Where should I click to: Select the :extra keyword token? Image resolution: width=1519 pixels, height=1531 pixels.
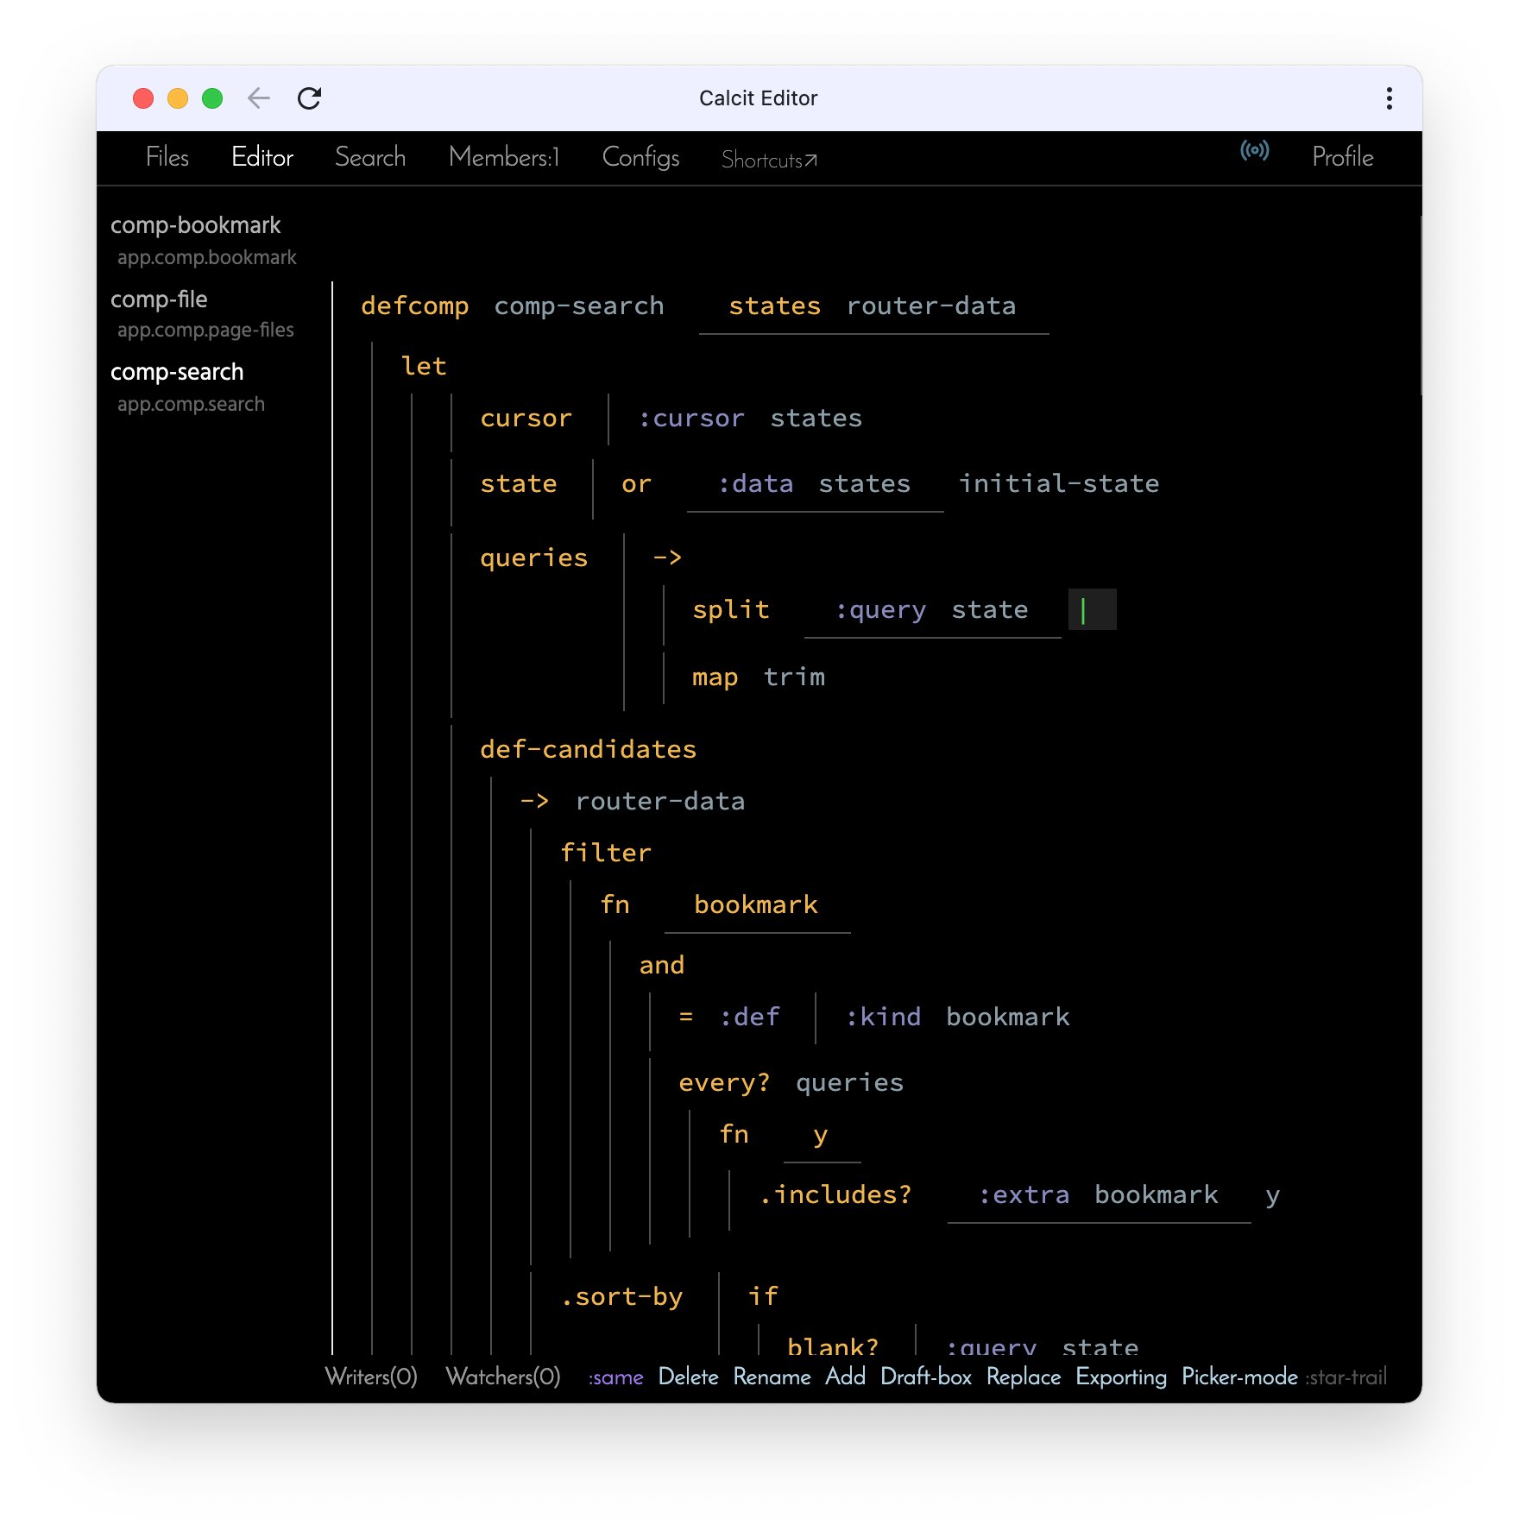(x=1024, y=1194)
